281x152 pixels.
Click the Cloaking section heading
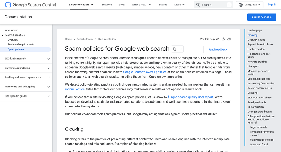click(x=74, y=129)
